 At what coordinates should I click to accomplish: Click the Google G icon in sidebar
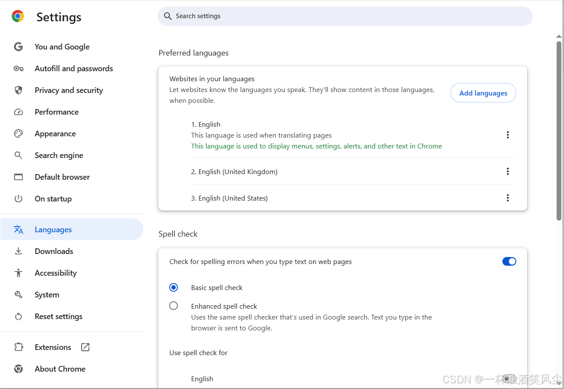click(18, 47)
